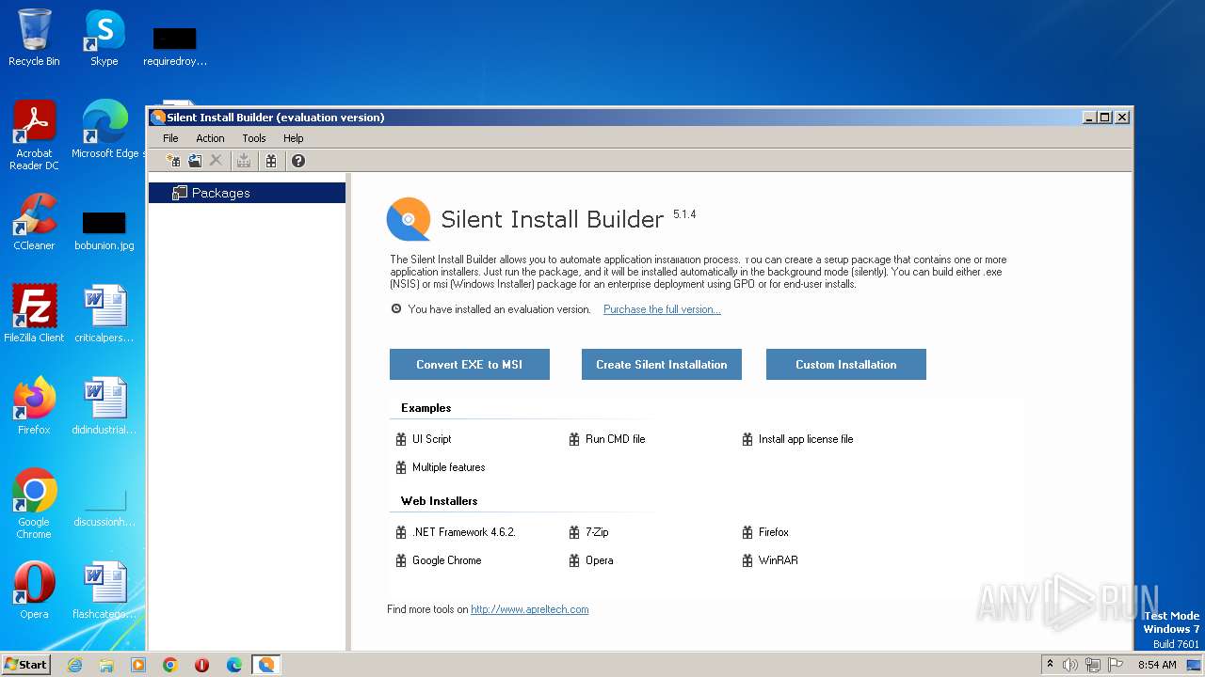
Task: Click the volume speaker tray icon
Action: point(1070,665)
